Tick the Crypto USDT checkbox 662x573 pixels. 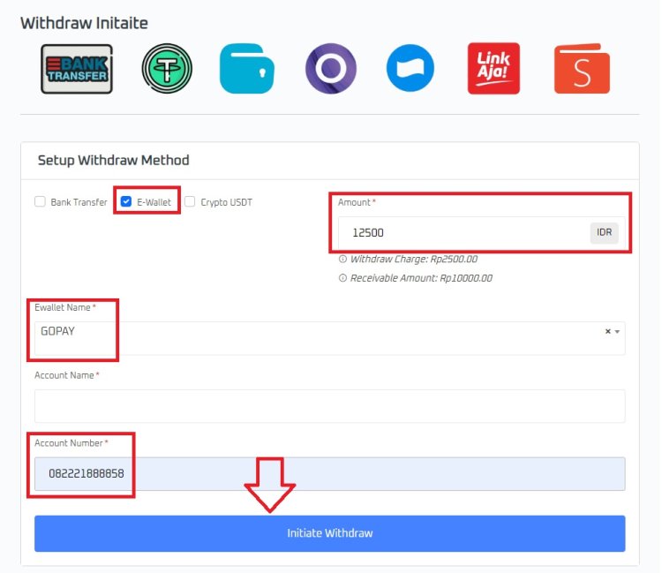190,201
